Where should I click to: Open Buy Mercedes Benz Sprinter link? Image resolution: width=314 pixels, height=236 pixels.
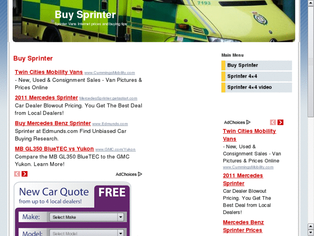click(53, 123)
